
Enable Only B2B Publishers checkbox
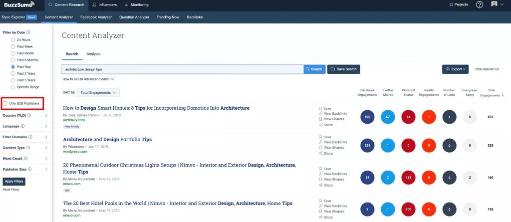click(x=5, y=103)
